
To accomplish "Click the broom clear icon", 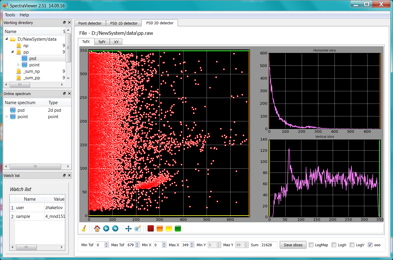I will tap(83, 228).
